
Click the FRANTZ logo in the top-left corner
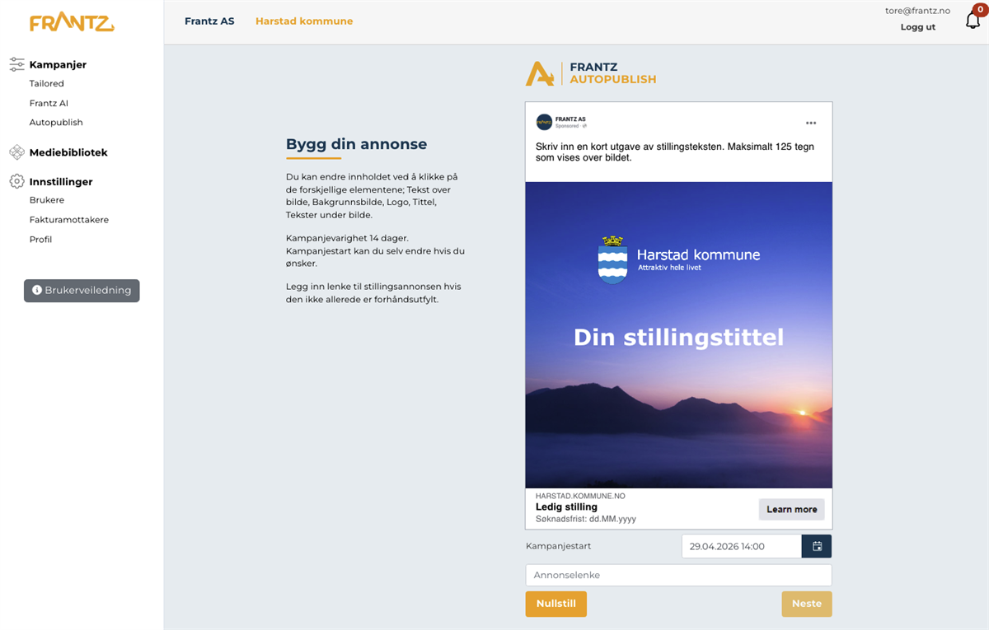[x=71, y=22]
